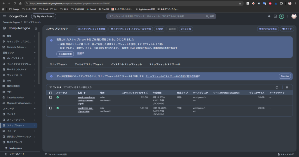
Task: Collapse the 仮想マシン section
Action: tap(35, 53)
